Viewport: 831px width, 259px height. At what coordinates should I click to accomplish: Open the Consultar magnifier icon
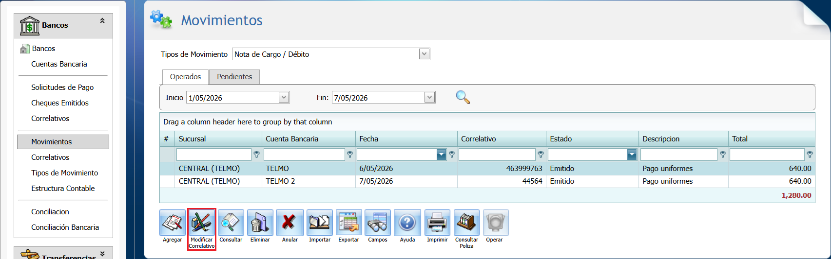(x=231, y=223)
